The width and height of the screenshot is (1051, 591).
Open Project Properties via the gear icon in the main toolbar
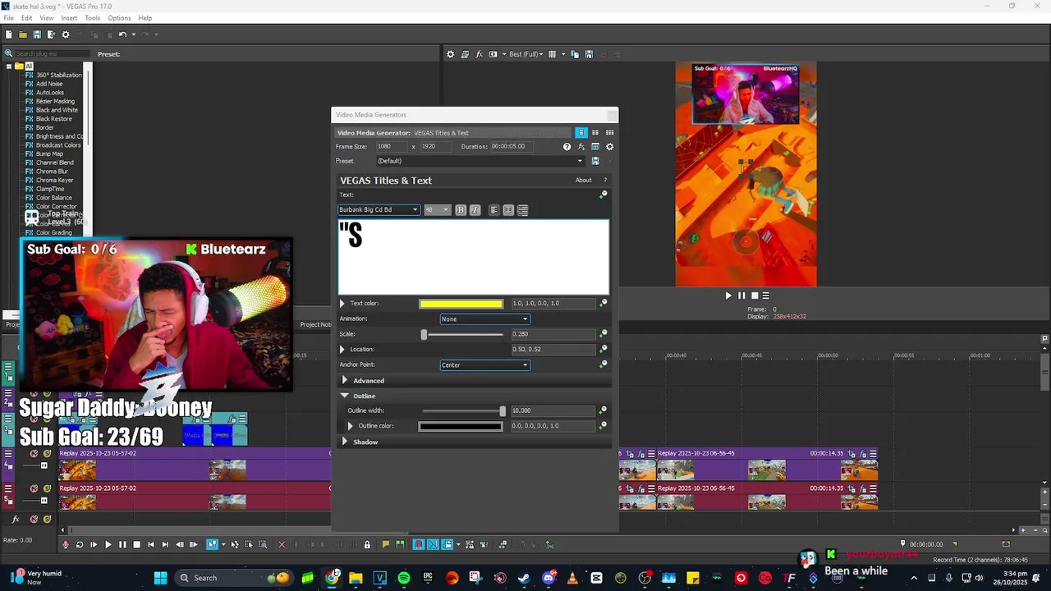pos(66,34)
